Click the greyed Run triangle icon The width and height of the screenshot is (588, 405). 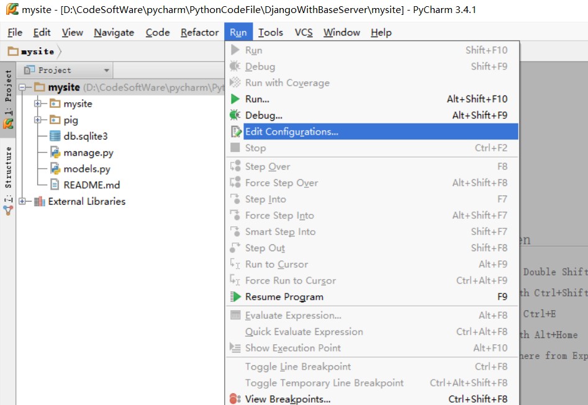(x=235, y=50)
